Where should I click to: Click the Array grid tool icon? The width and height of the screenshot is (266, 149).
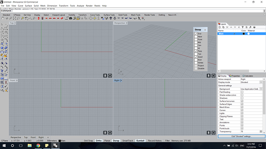(2, 83)
